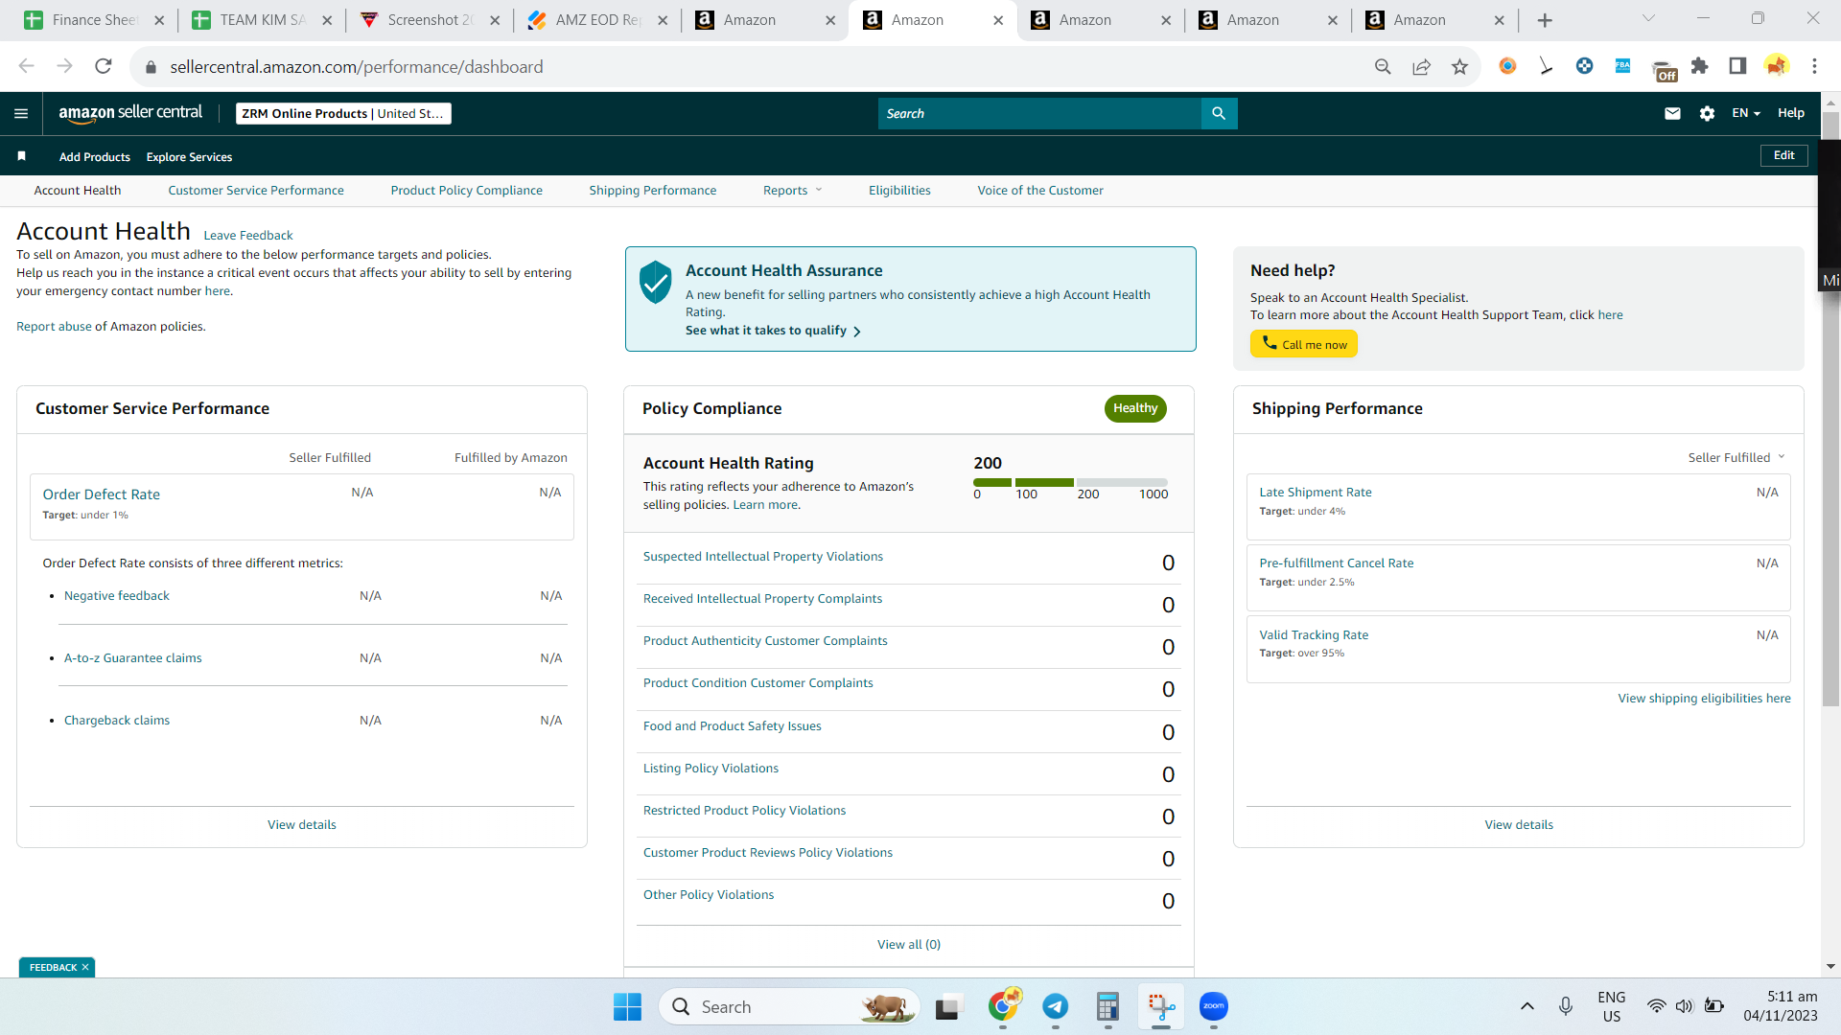Screen dimensions: 1841x1035
Task: Click the Windows taskbar Search box
Action: coord(789,1006)
